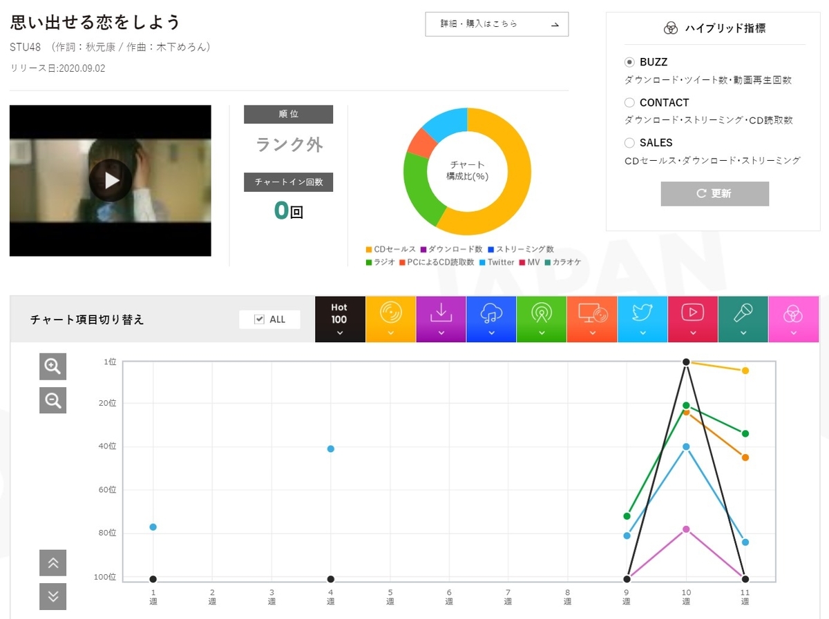Click the green radio point at week 9
829x619 pixels.
627,515
